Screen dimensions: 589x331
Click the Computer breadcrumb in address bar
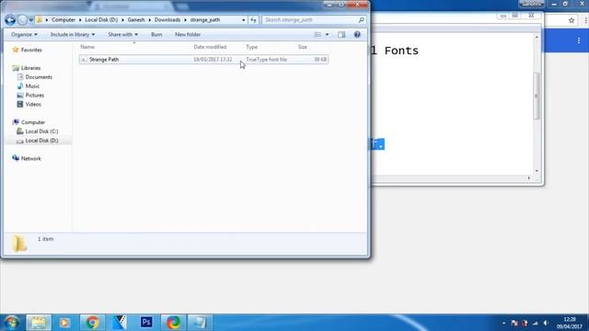point(64,20)
